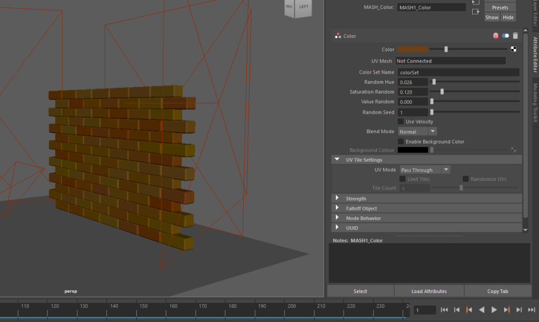Viewport: 539px width, 322px height.
Task: Step to the next keyframe
Action: tap(506, 310)
